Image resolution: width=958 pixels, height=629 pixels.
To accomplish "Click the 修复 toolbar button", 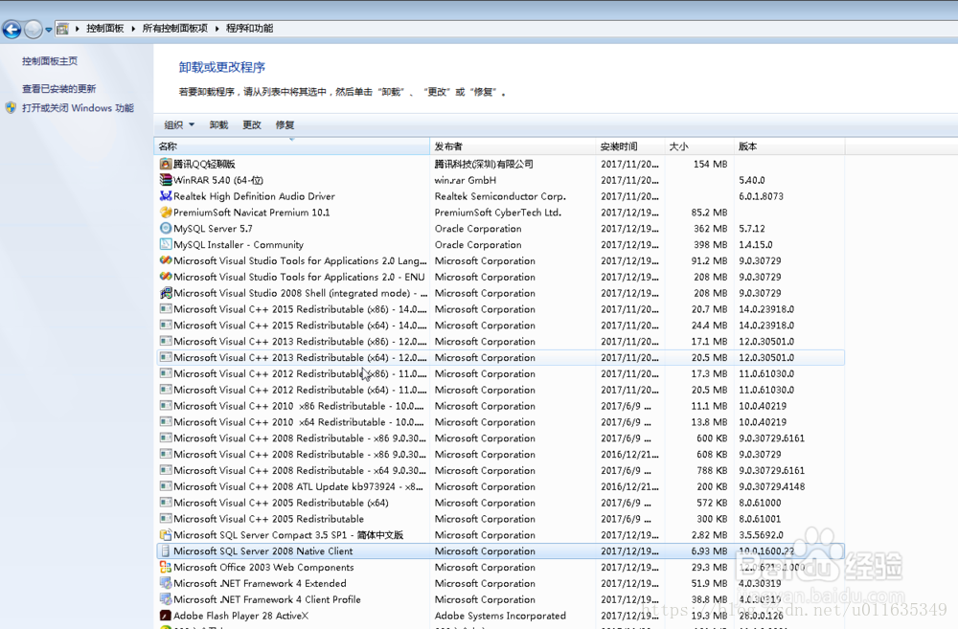I will [x=285, y=124].
